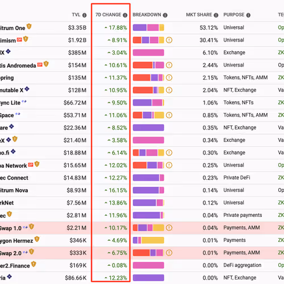284x284 pixels.
Task: Open the 'ygon Hermez' project link
Action: click(16, 241)
